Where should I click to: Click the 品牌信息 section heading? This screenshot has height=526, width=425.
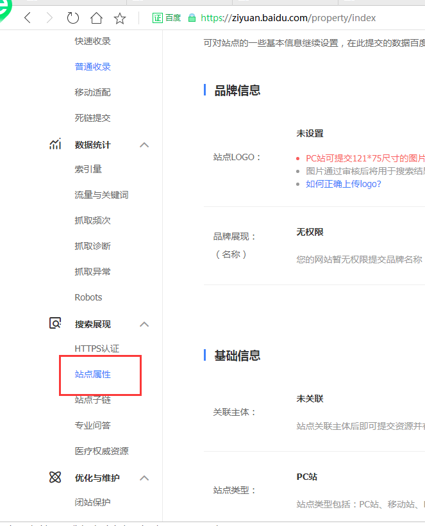pos(237,90)
